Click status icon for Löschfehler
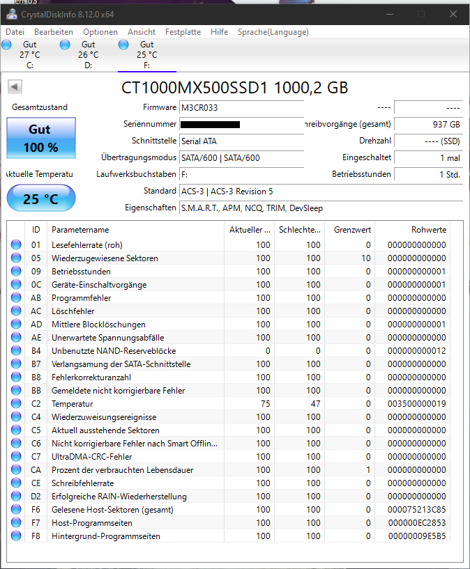470x569 pixels. (16, 311)
